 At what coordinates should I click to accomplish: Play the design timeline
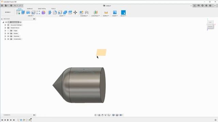tap(8, 120)
